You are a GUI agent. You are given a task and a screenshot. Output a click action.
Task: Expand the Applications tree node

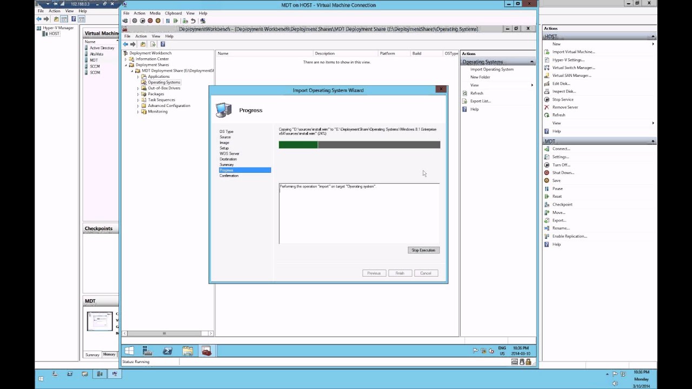pos(138,77)
